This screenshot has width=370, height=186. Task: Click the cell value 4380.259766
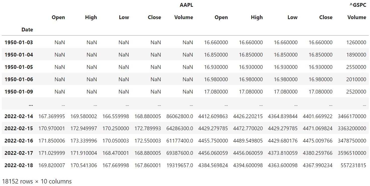pyautogui.click(x=318, y=153)
